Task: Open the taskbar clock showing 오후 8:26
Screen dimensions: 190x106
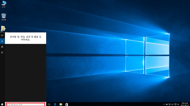Action: click(x=185, y=104)
